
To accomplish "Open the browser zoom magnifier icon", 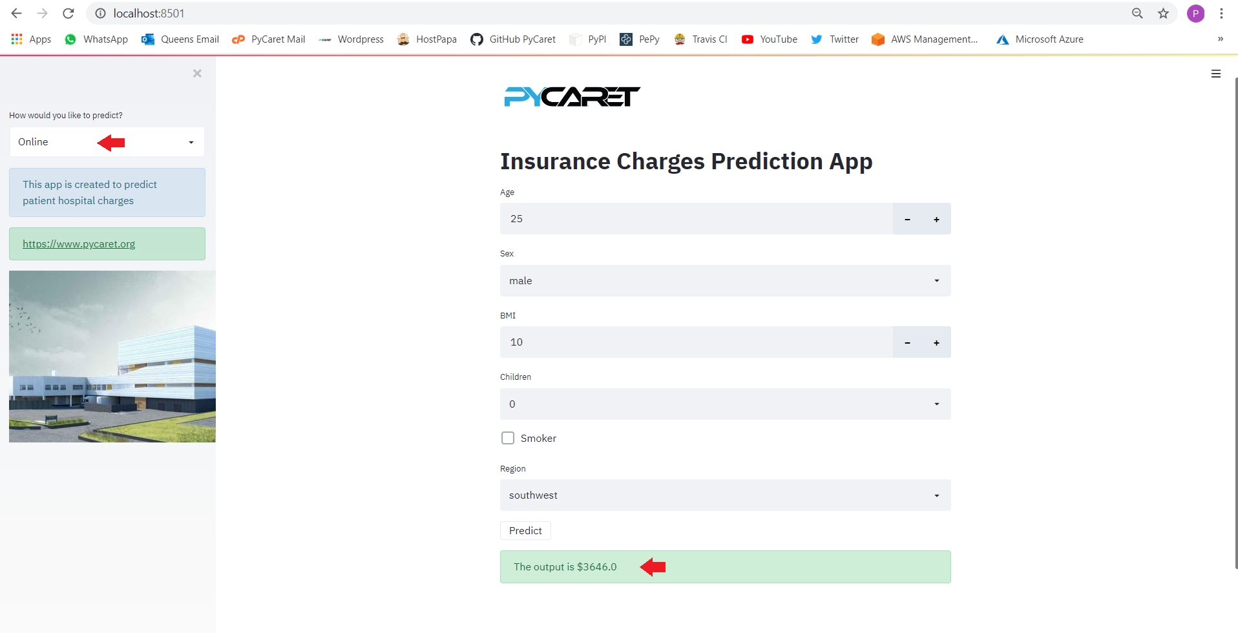I will 1137,14.
